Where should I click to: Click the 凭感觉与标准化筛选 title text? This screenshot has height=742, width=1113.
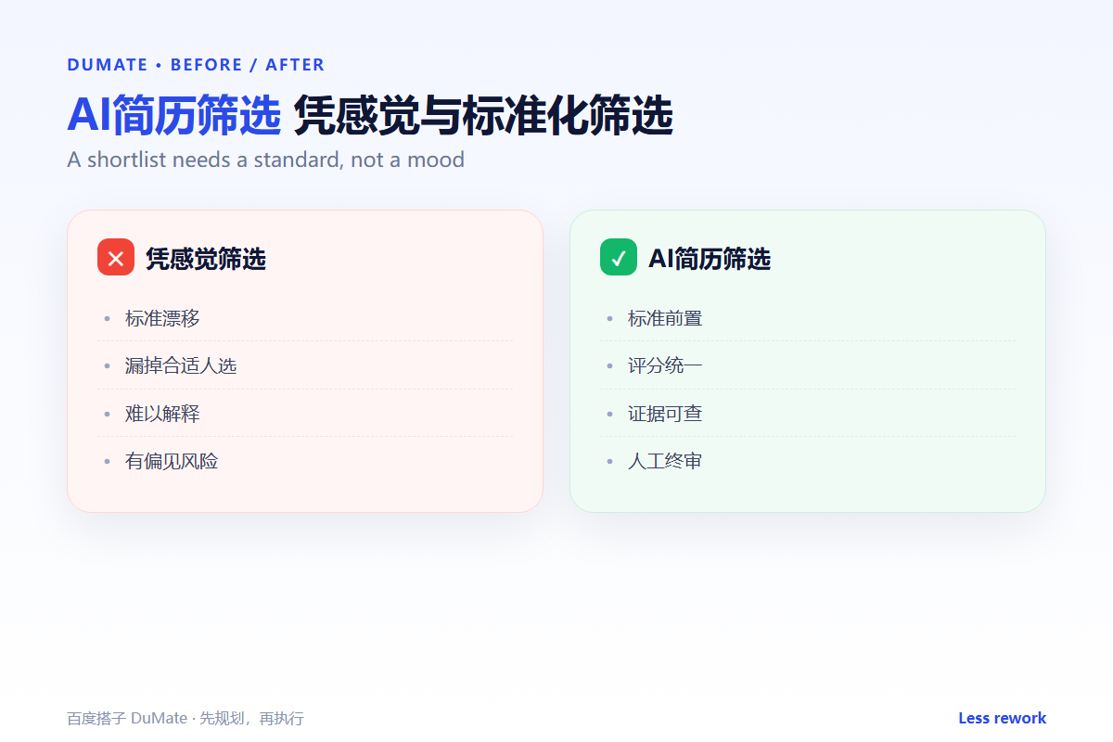pyautogui.click(x=483, y=116)
